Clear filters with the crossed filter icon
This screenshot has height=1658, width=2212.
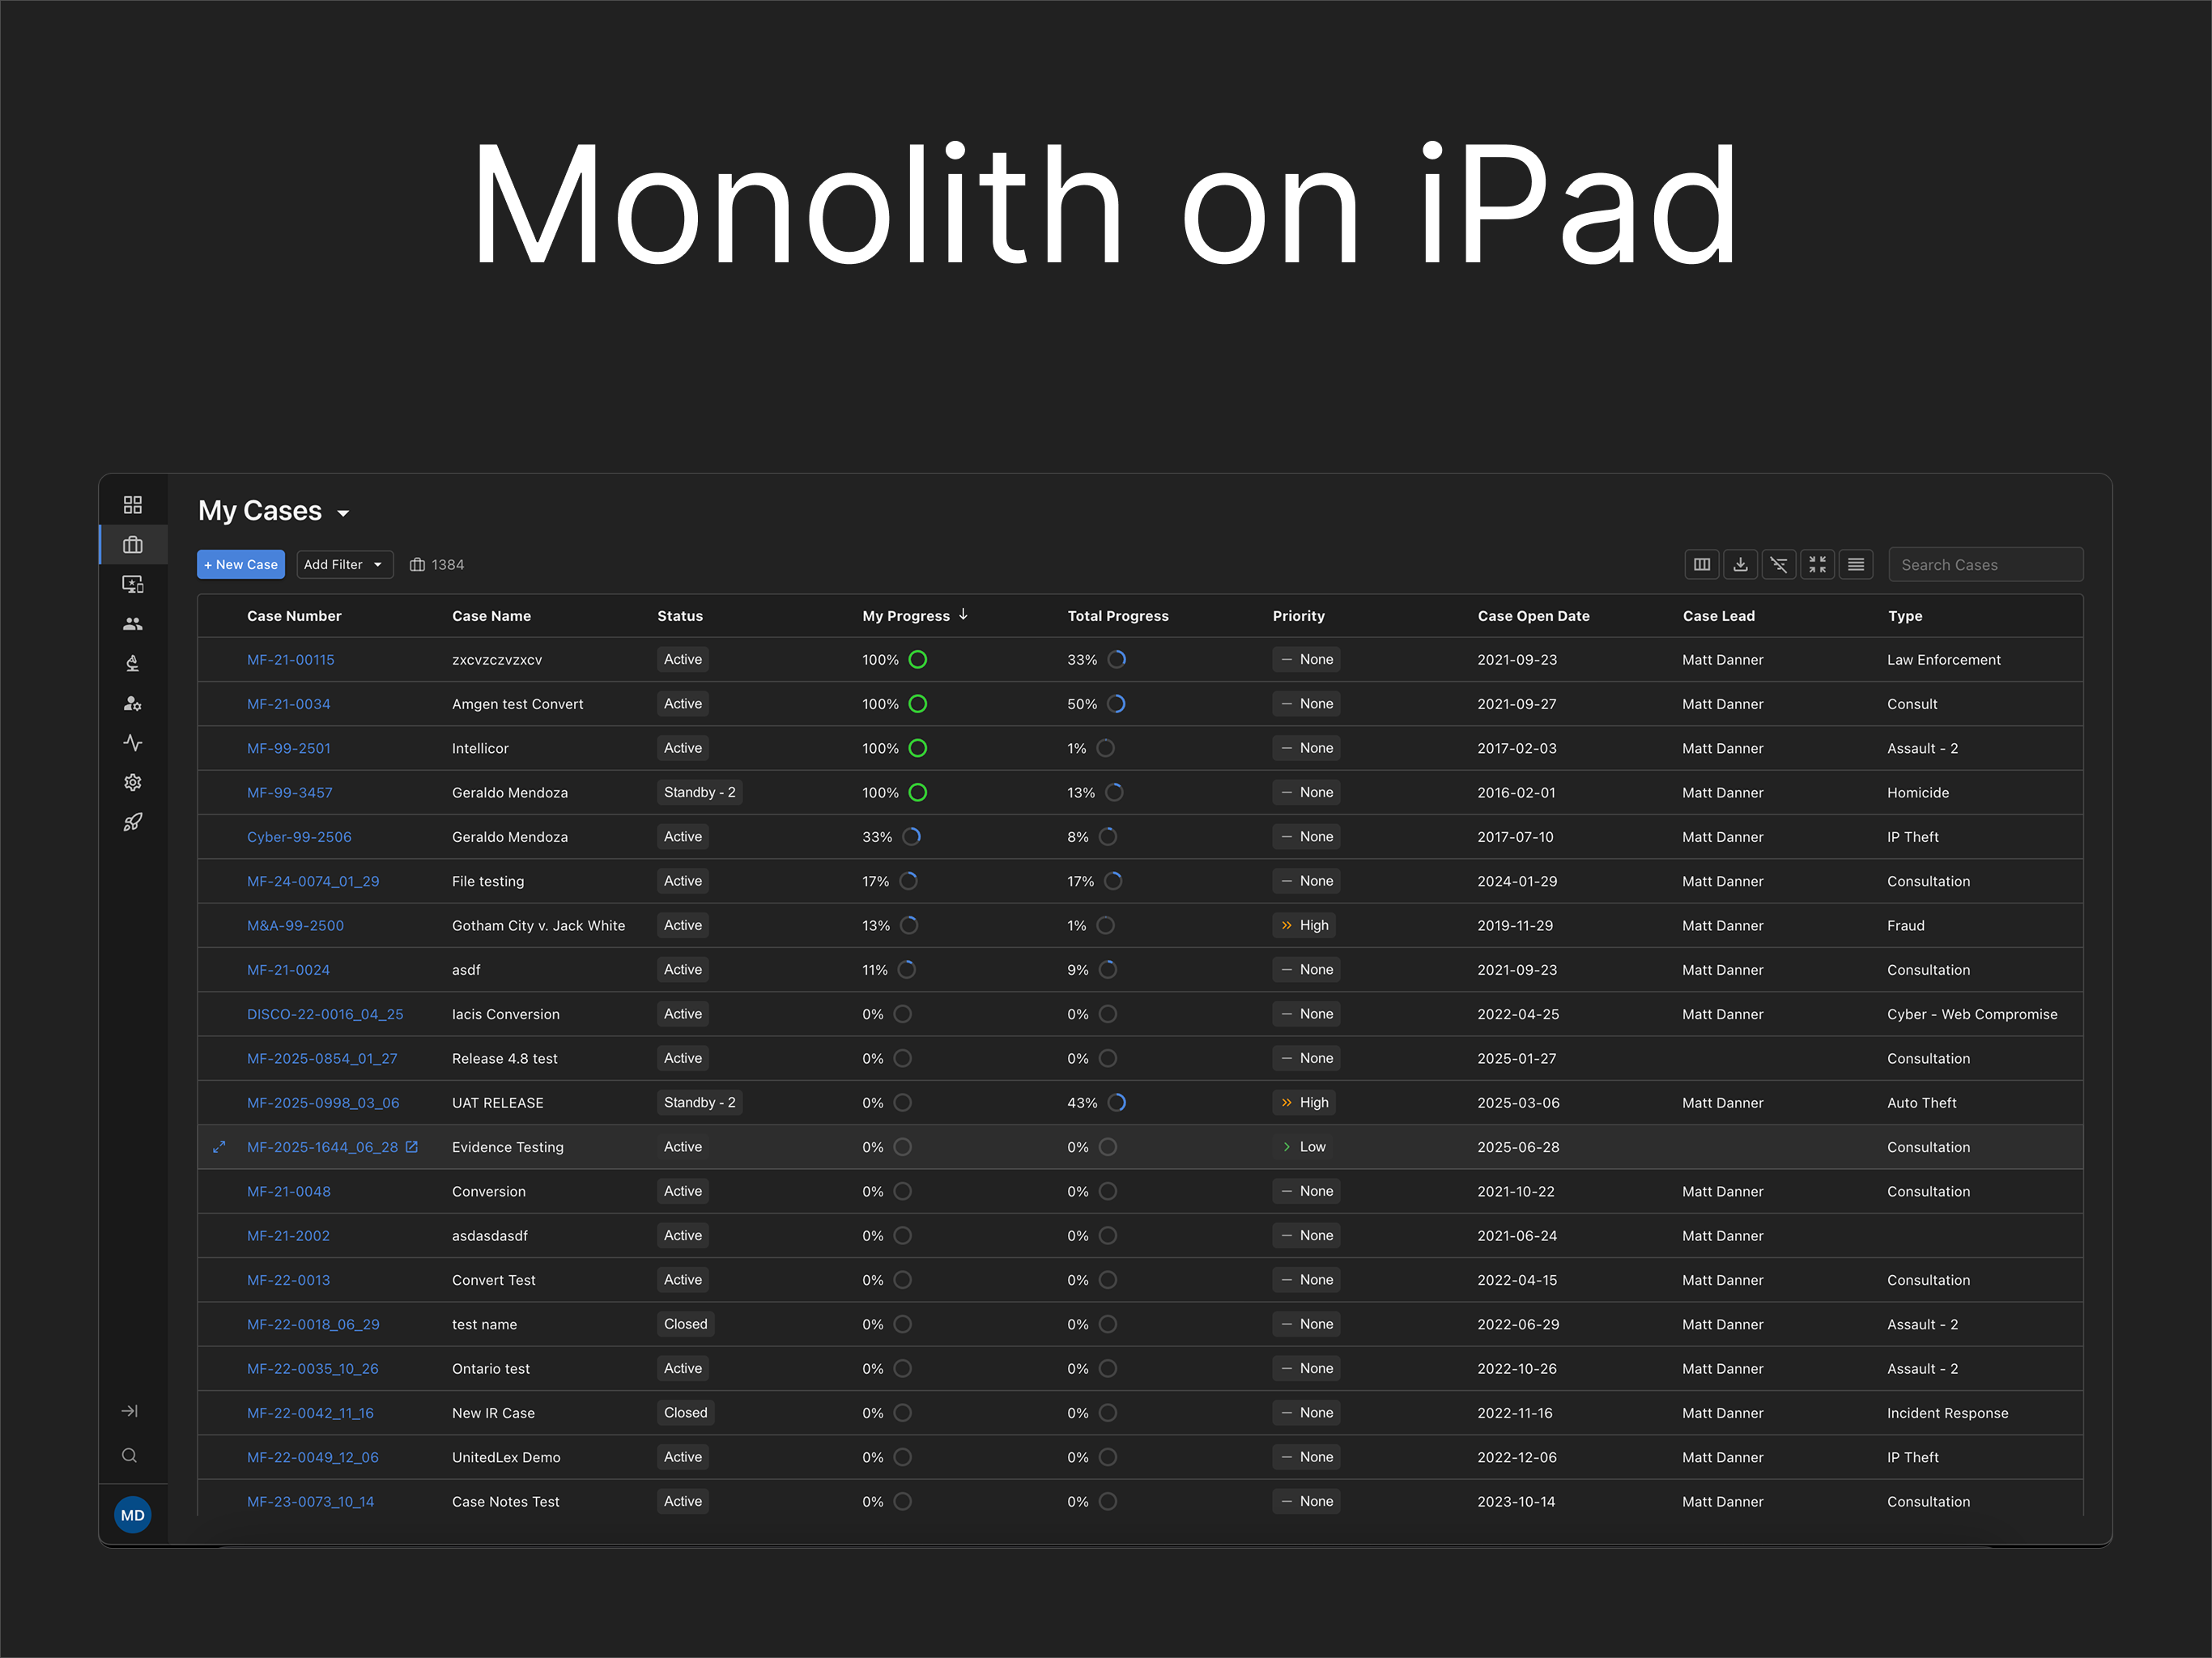pyautogui.click(x=1779, y=565)
